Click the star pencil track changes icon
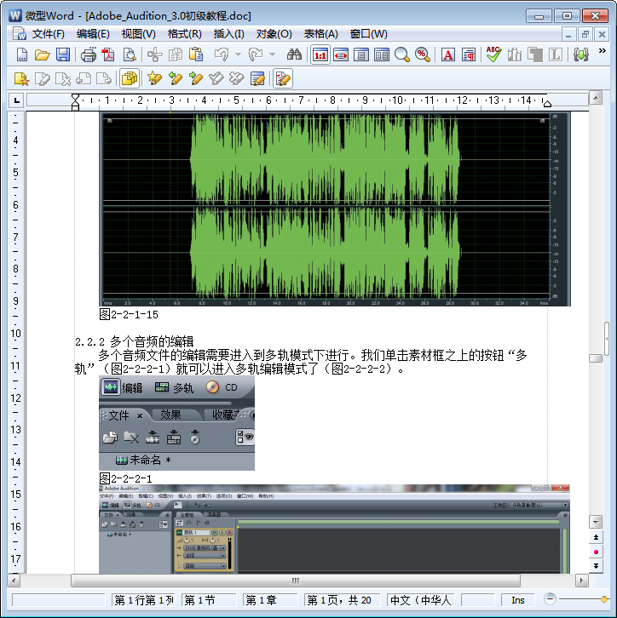617x618 pixels. click(x=154, y=78)
